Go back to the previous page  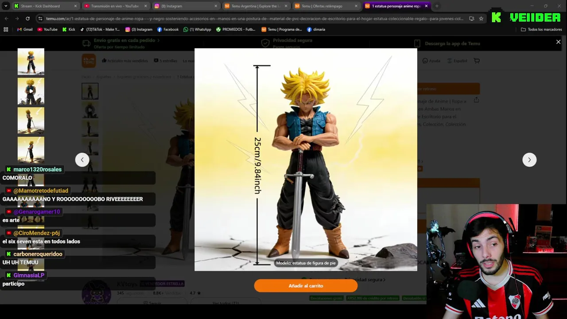[x=6, y=19]
